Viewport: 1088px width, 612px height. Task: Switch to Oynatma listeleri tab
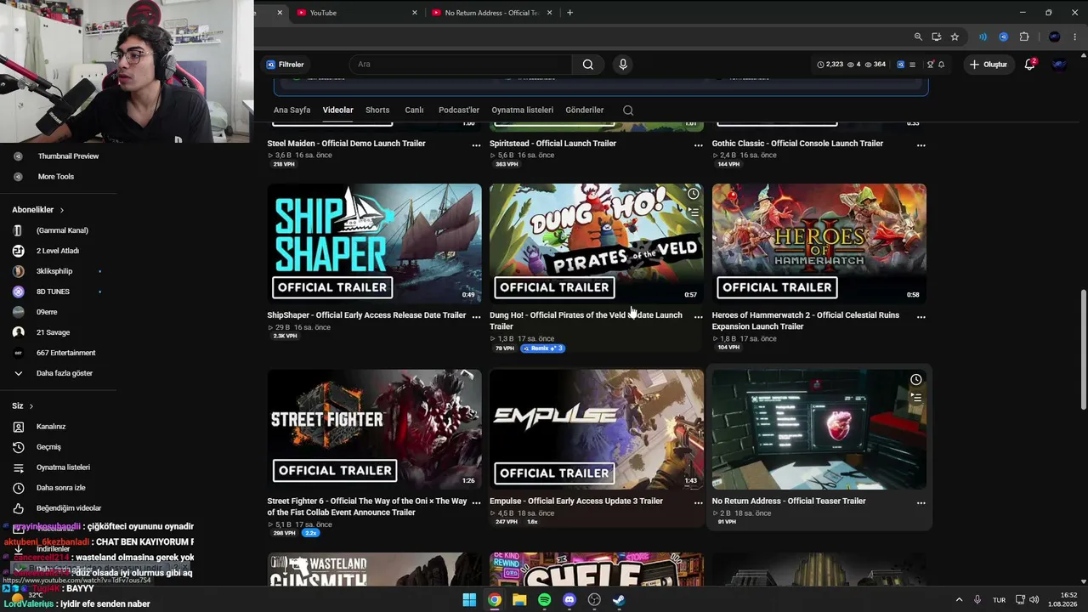[522, 110]
